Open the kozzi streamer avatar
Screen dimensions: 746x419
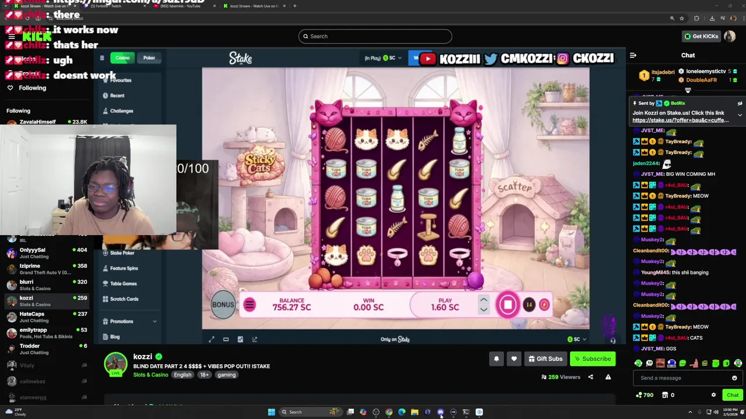(x=115, y=364)
